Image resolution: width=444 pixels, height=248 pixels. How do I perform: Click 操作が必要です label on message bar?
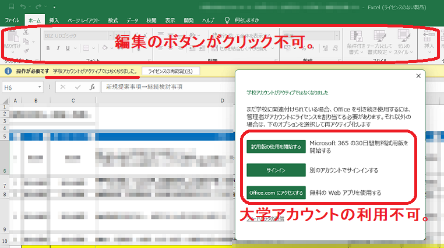(33, 71)
